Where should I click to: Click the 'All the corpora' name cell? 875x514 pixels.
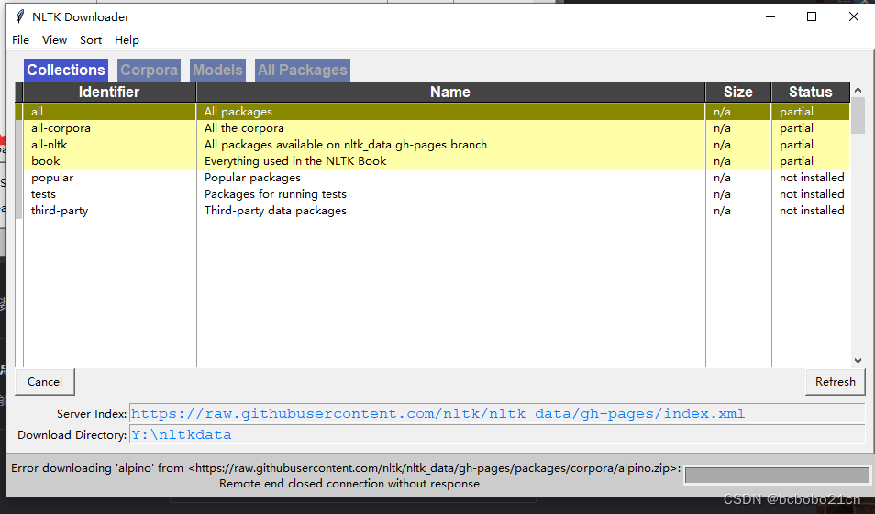point(244,128)
